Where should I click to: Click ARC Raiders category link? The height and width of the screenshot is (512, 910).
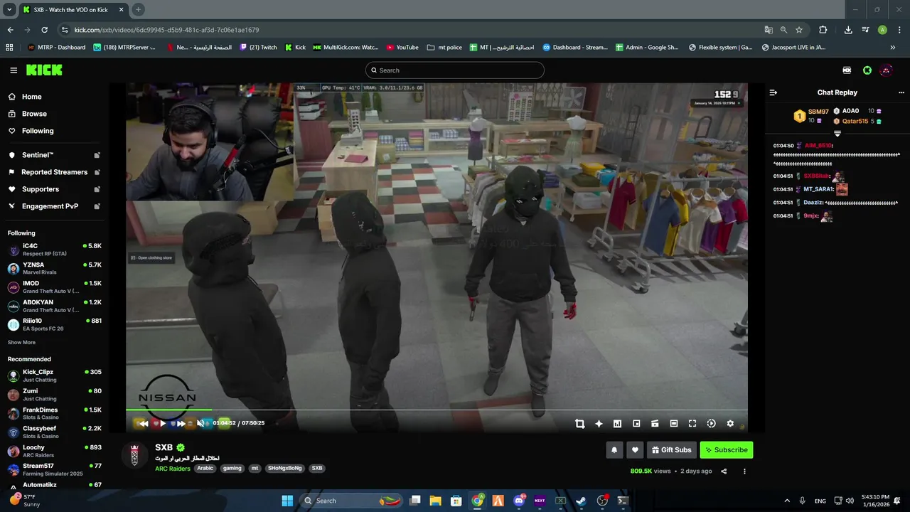tap(173, 469)
